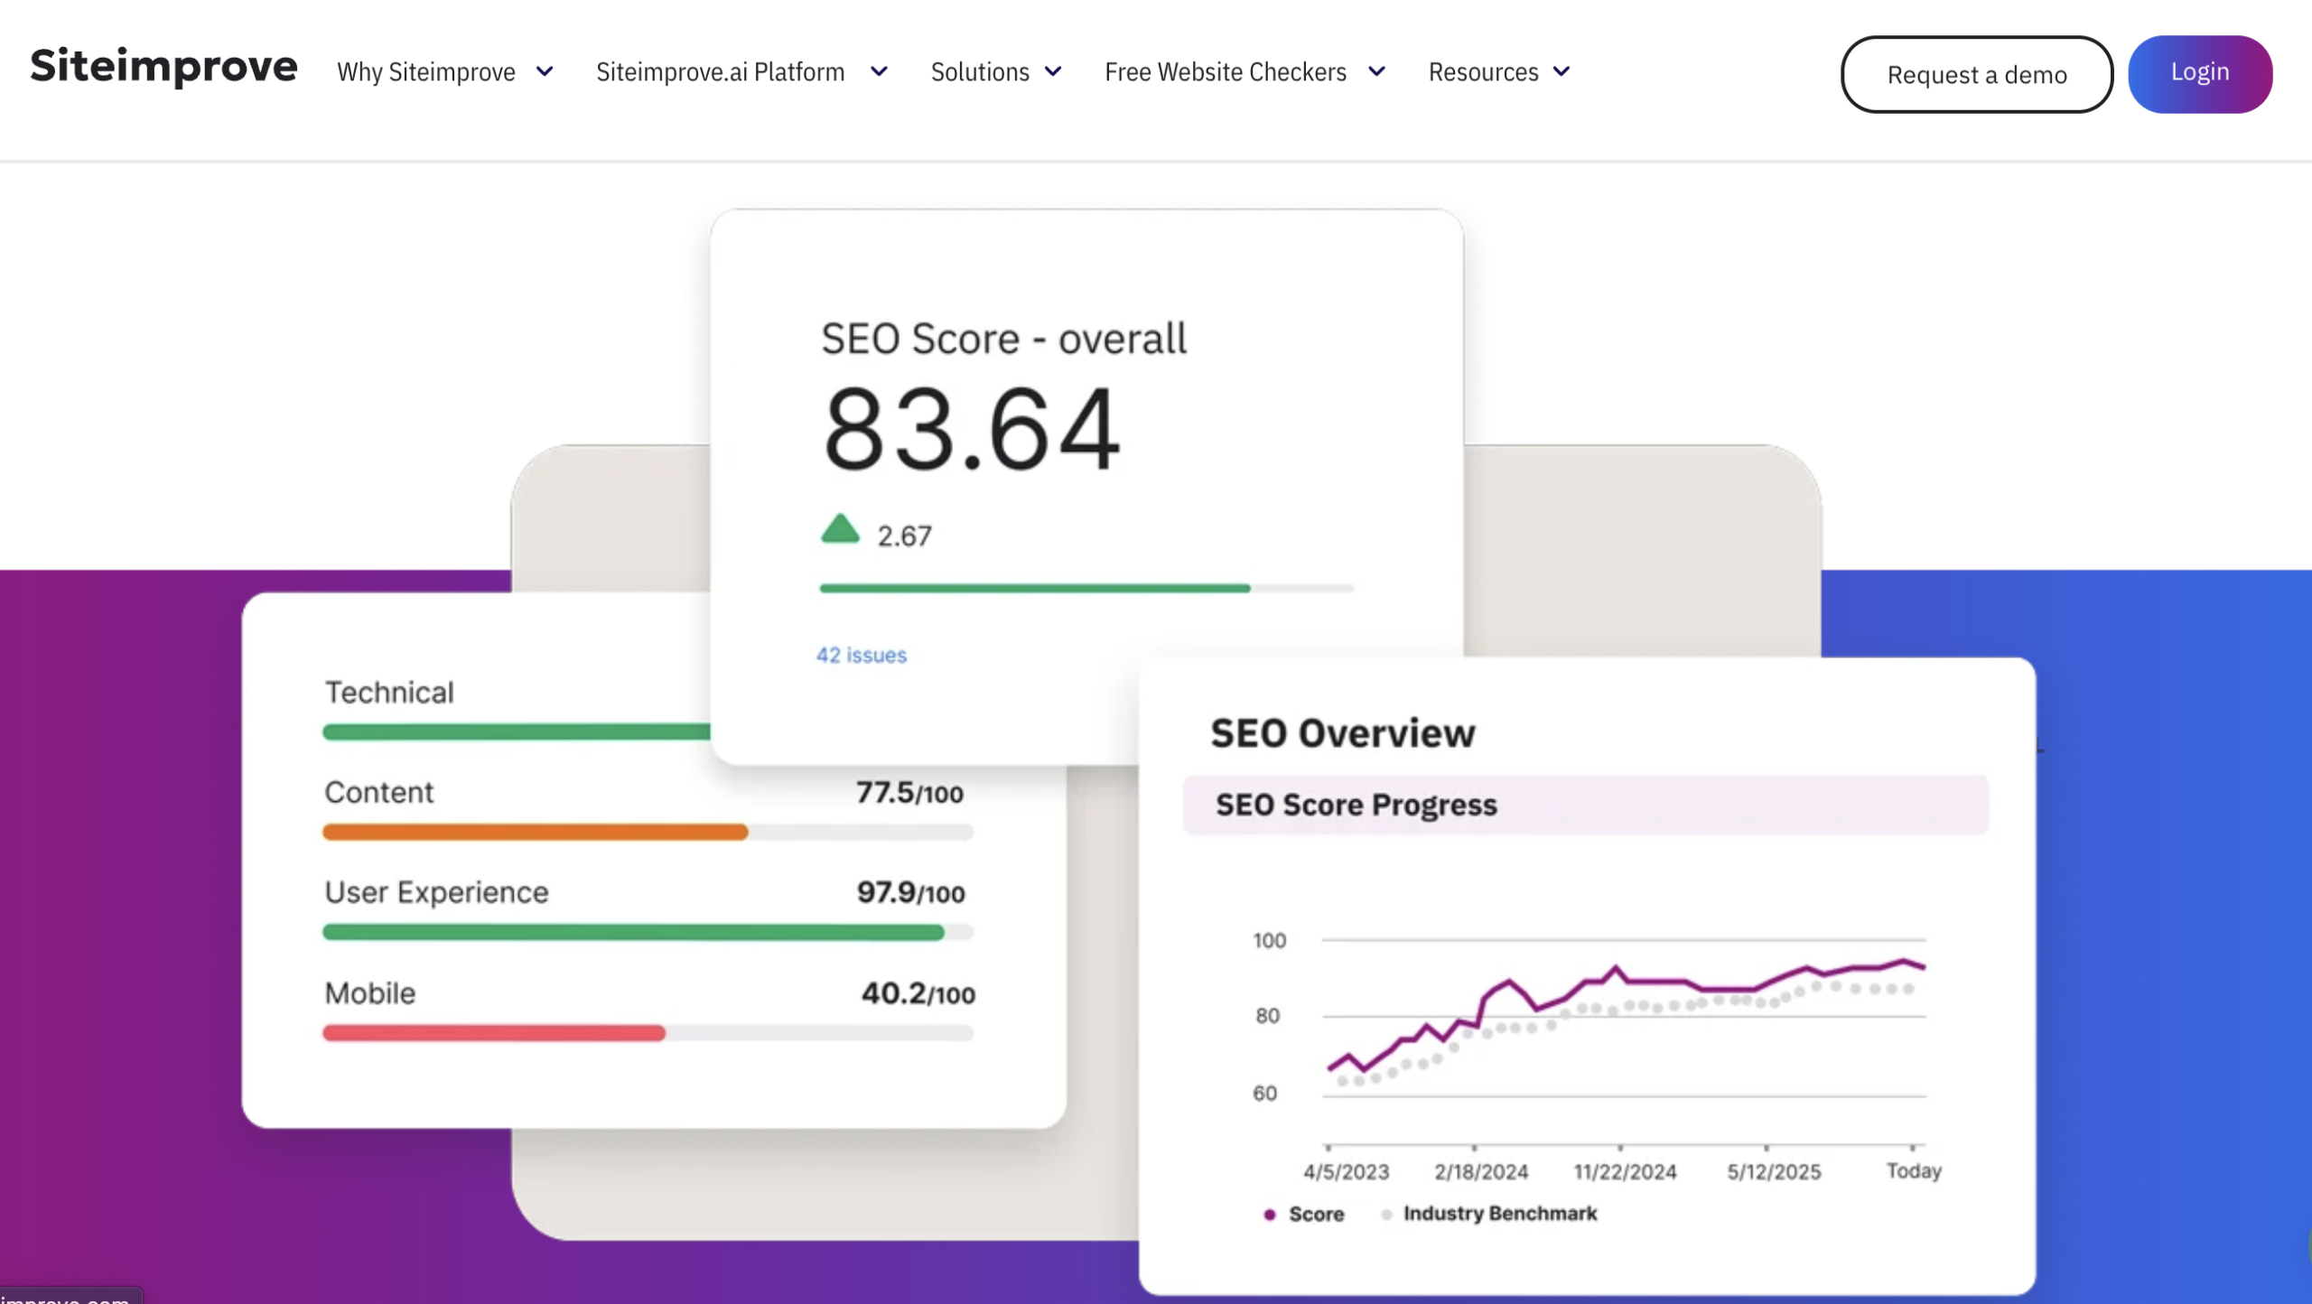2312x1304 pixels.
Task: Click the SEO Score Progress header bar
Action: pos(1585,805)
